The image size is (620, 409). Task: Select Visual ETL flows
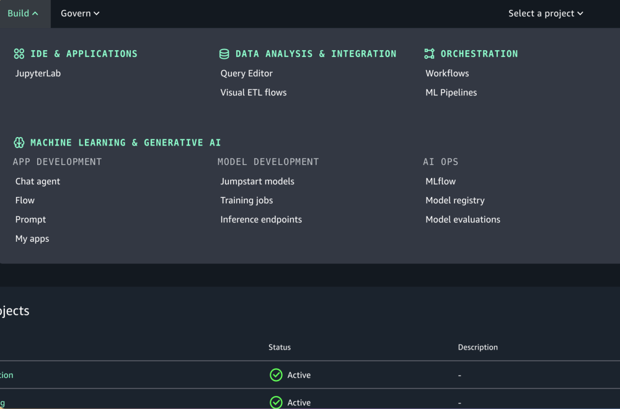pyautogui.click(x=254, y=92)
